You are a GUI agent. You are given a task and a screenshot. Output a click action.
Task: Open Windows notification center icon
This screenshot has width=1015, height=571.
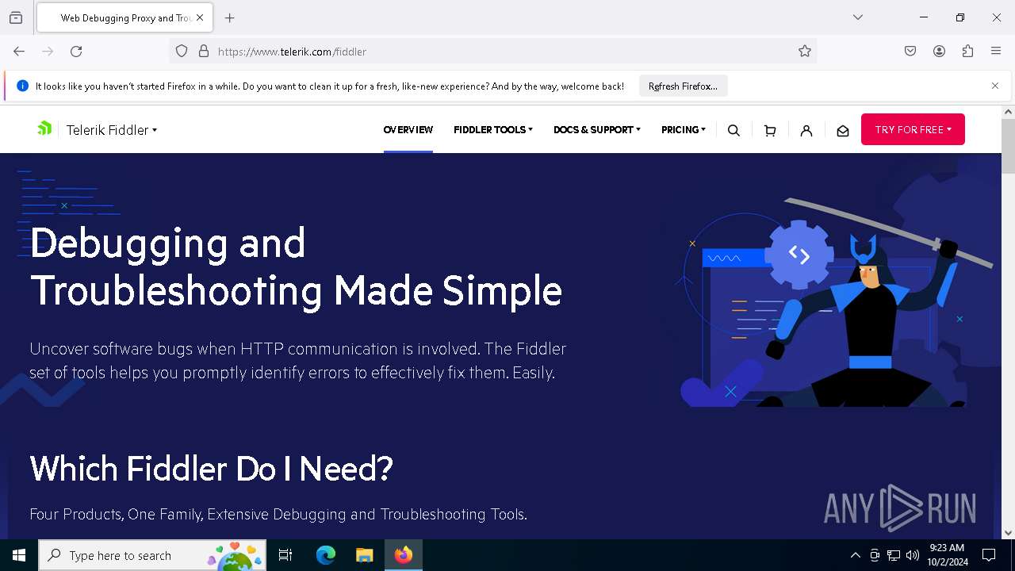(989, 555)
